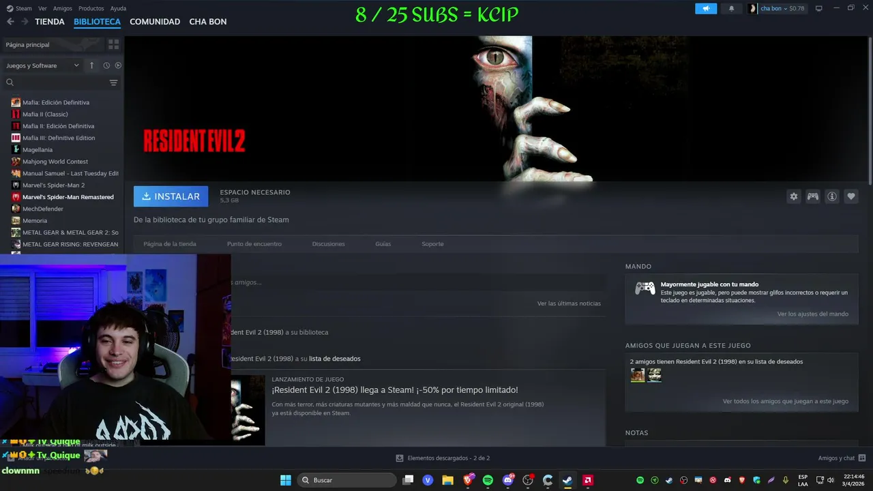Open the Resident Evil 2 launch news headline
The image size is (873, 491).
pyautogui.click(x=395, y=390)
